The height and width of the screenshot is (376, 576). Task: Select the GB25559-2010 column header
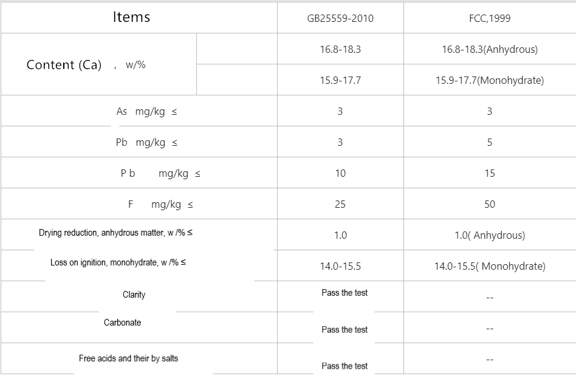340,18
